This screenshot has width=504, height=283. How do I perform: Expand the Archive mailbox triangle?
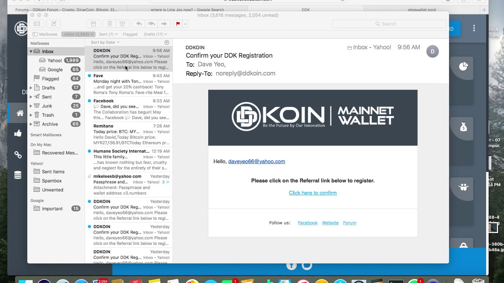31,124
